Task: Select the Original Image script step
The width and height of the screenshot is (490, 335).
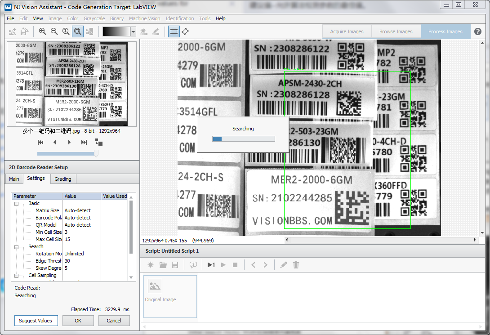Action: [x=170, y=296]
